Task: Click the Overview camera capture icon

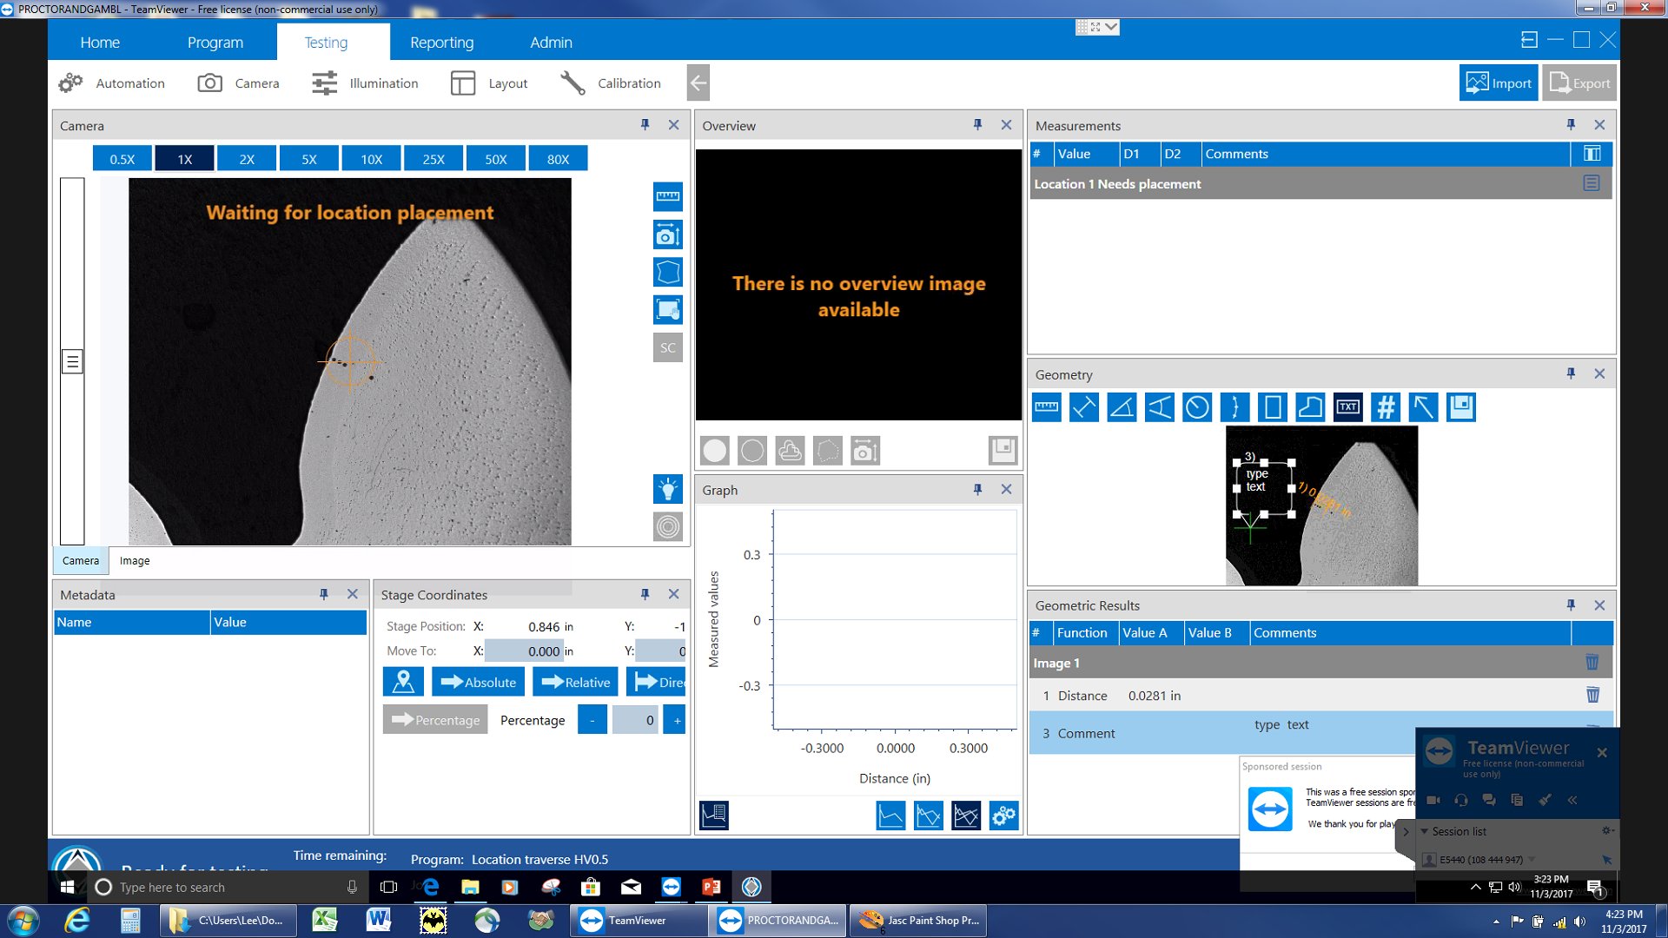Action: [x=865, y=451]
